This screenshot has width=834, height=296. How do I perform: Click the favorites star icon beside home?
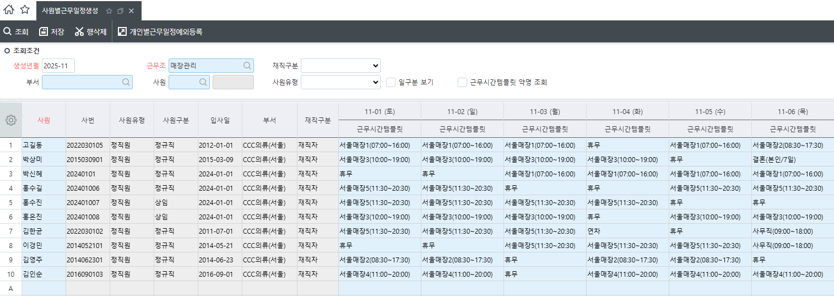[x=25, y=10]
